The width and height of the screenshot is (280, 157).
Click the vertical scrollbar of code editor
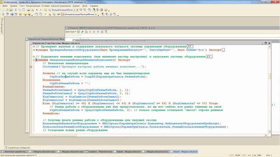click(269, 89)
